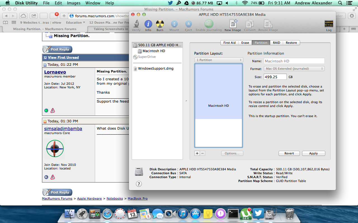This screenshot has width=358, height=223.
Task: Select the Partition tab
Action: [x=261, y=43]
